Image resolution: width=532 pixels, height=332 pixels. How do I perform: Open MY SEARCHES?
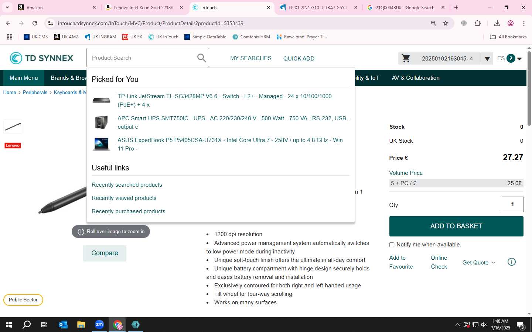click(x=251, y=58)
